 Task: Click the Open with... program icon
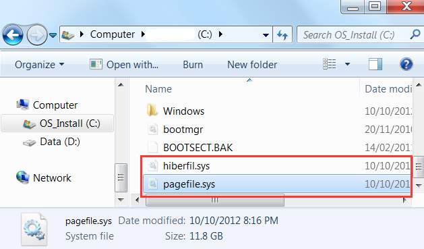96,64
